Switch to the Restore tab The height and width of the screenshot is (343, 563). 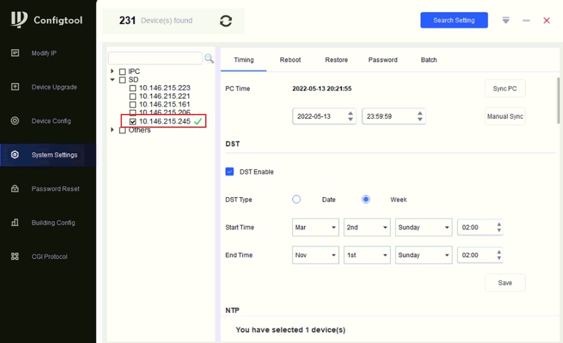[336, 60]
